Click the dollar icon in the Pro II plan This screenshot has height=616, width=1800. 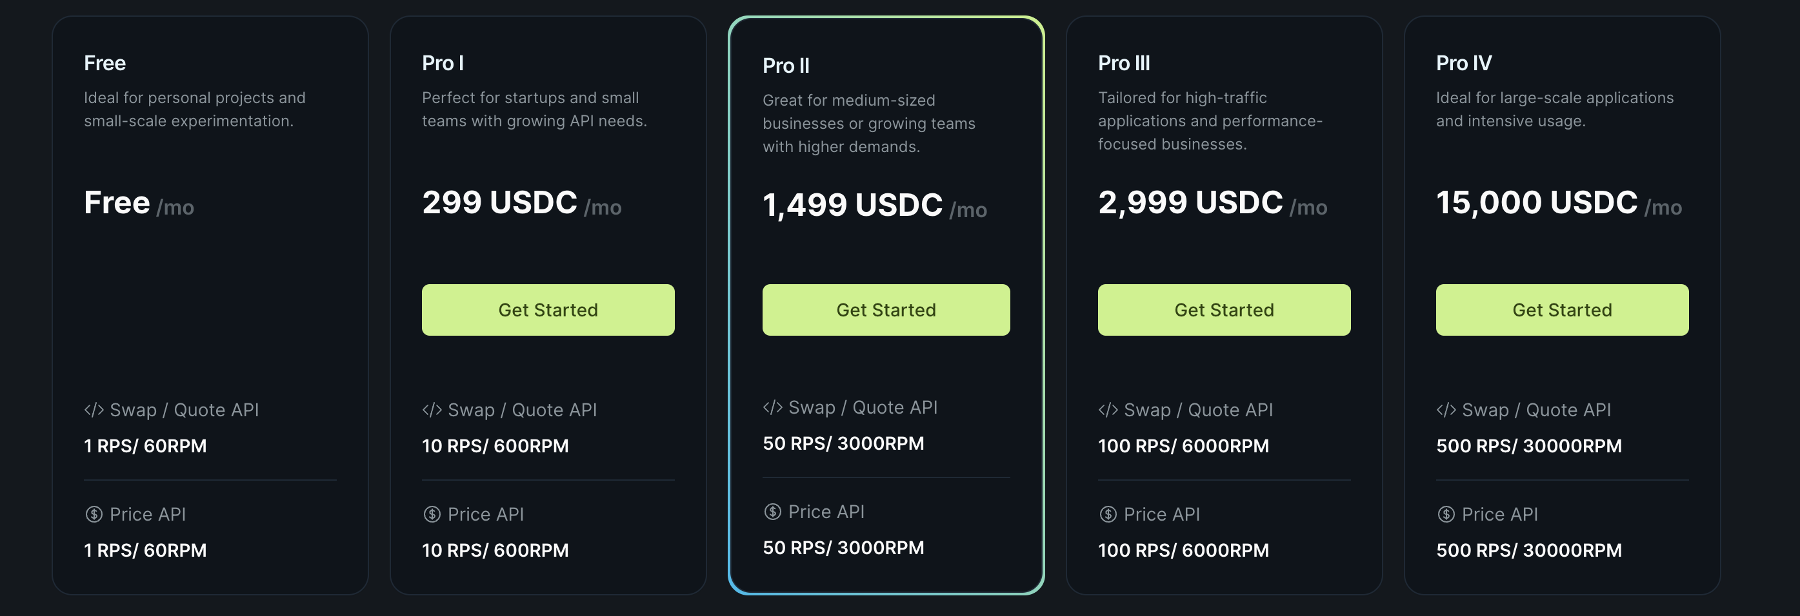click(x=772, y=512)
